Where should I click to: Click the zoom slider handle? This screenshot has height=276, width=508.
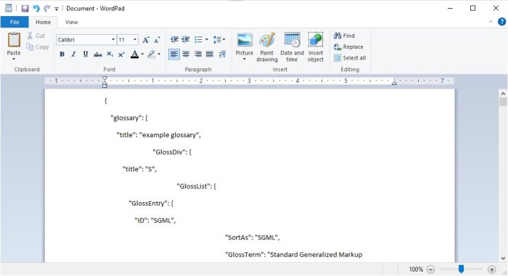[x=461, y=269]
